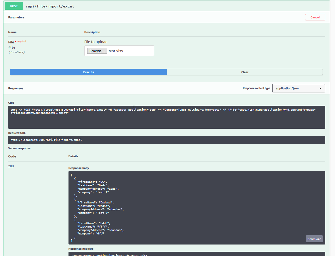Image resolution: width=335 pixels, height=256 pixels.
Task: Click the Description column header
Action: [x=92, y=32]
